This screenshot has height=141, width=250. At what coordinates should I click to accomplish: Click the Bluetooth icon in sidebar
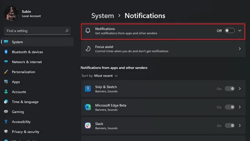click(x=6, y=52)
